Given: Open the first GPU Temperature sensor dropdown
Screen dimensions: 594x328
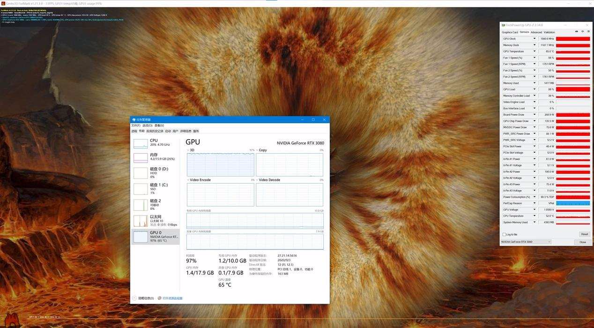Looking at the screenshot, I should tap(535, 52).
